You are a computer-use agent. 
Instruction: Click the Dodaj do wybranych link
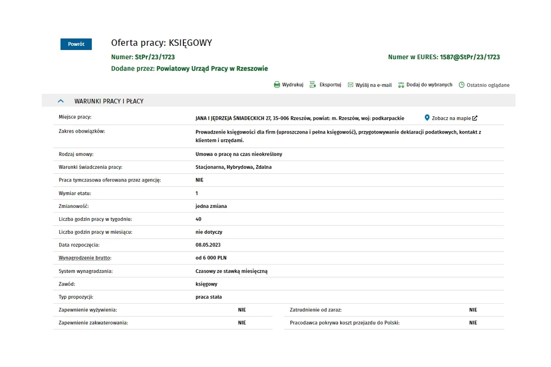click(429, 85)
